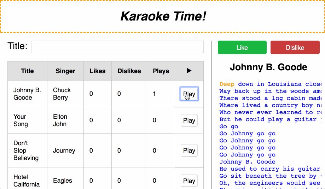
Task: Click the green Like button
Action: pyautogui.click(x=242, y=47)
